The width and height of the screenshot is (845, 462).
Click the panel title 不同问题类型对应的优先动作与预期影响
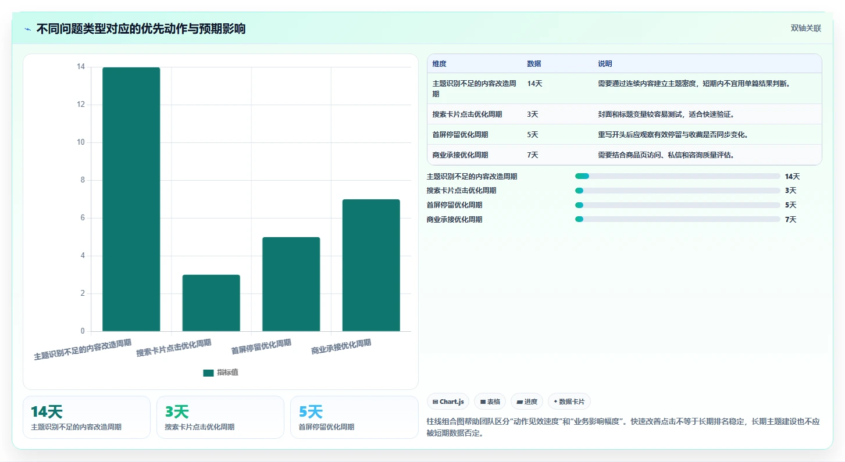click(141, 28)
